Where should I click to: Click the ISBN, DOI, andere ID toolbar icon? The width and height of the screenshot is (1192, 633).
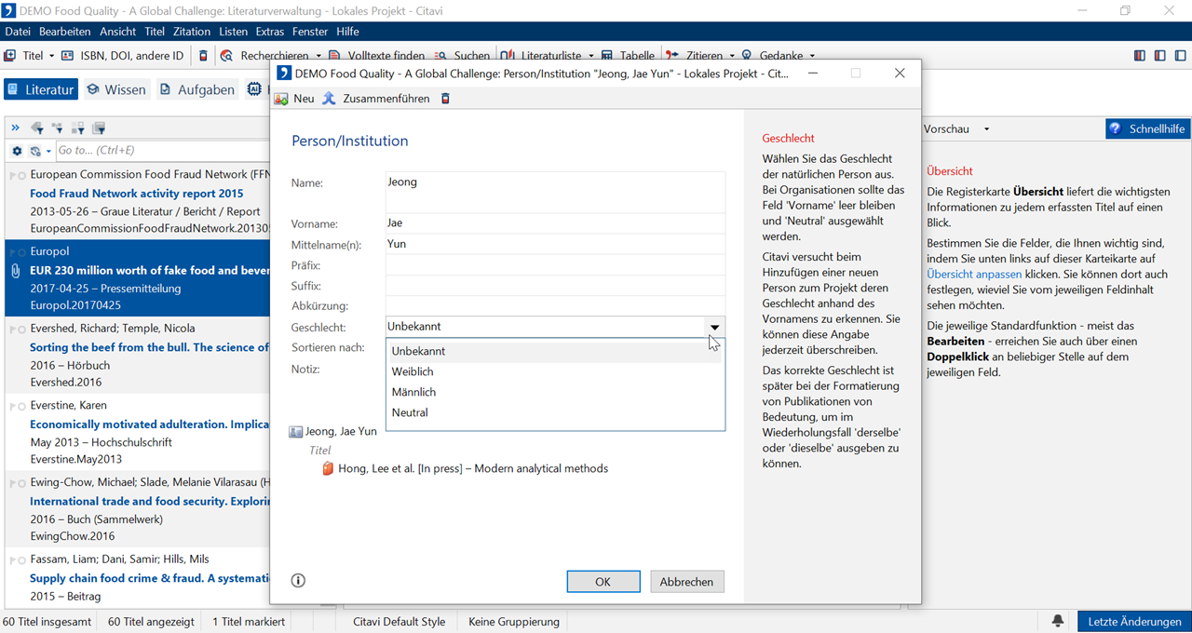[x=67, y=56]
